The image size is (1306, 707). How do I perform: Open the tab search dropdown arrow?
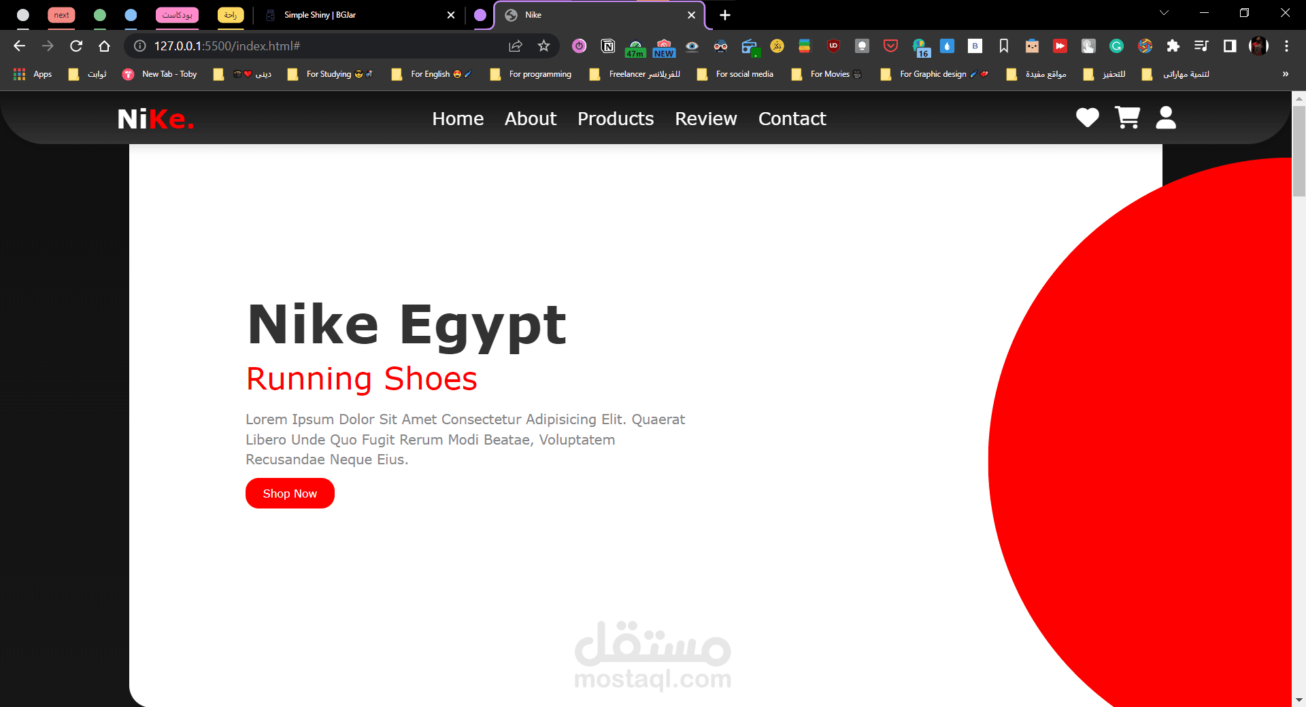click(x=1164, y=13)
